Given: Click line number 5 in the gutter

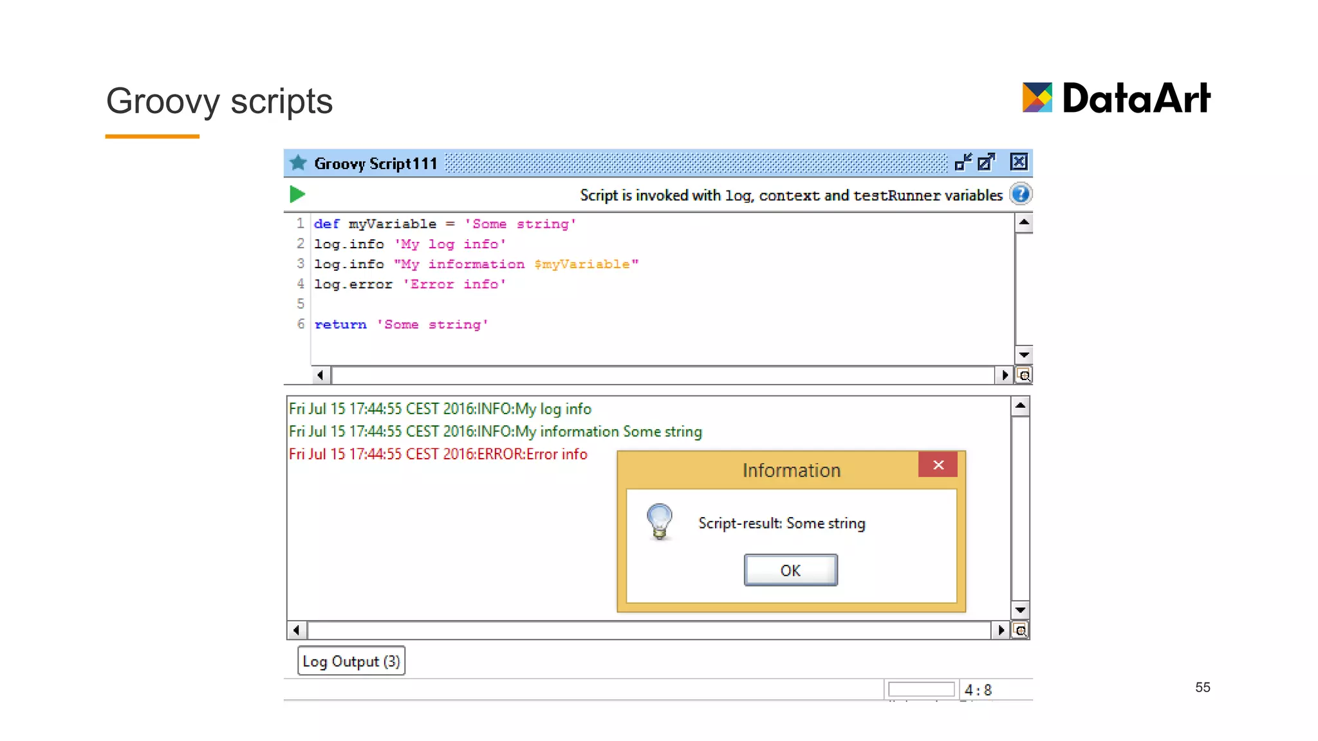Looking at the screenshot, I should [301, 304].
